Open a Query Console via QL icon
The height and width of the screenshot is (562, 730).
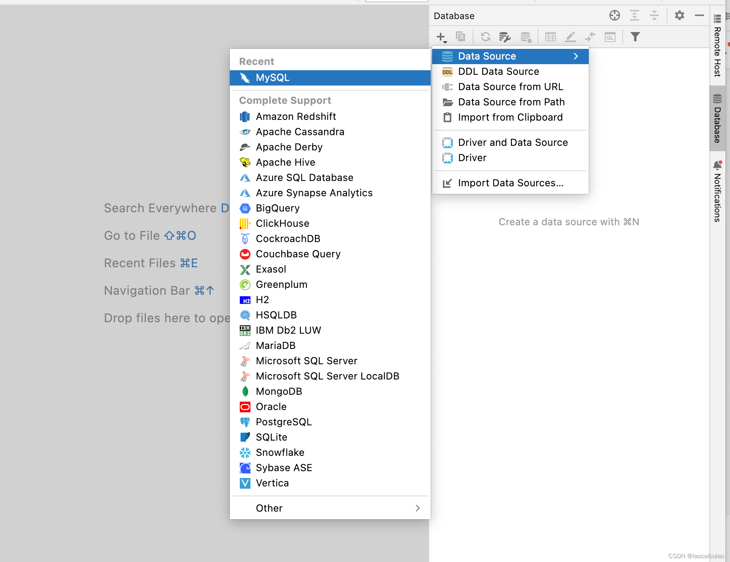click(x=610, y=37)
